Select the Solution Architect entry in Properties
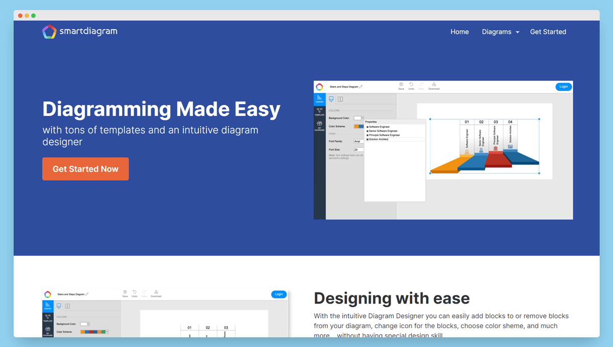Image resolution: width=613 pixels, height=347 pixels. (379, 139)
